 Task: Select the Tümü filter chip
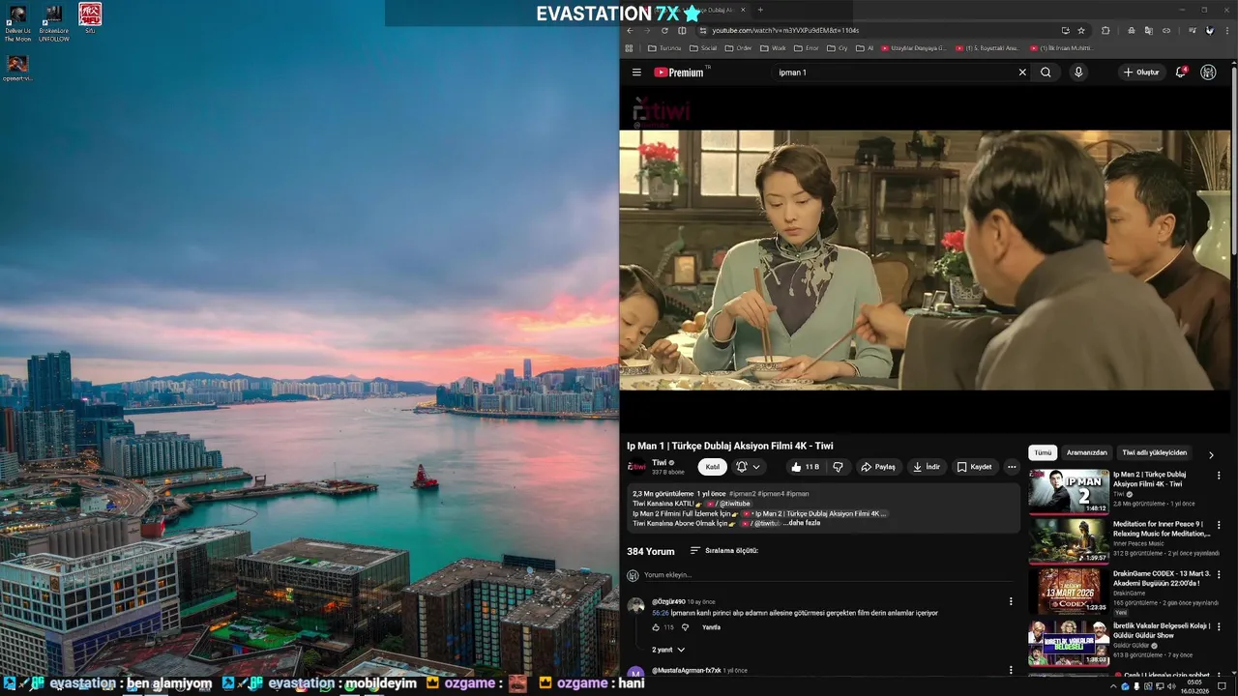point(1043,452)
